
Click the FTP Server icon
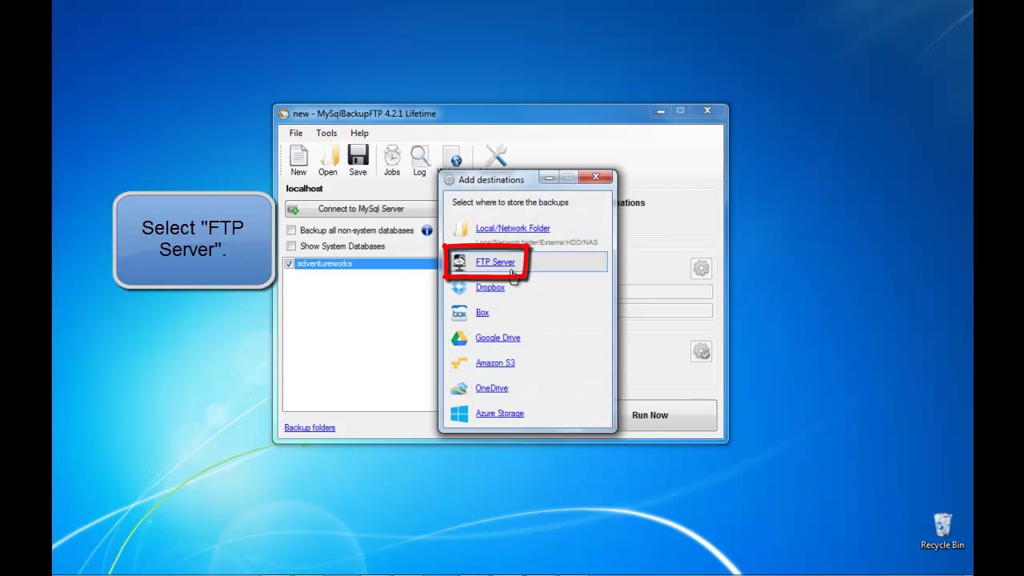click(x=459, y=262)
